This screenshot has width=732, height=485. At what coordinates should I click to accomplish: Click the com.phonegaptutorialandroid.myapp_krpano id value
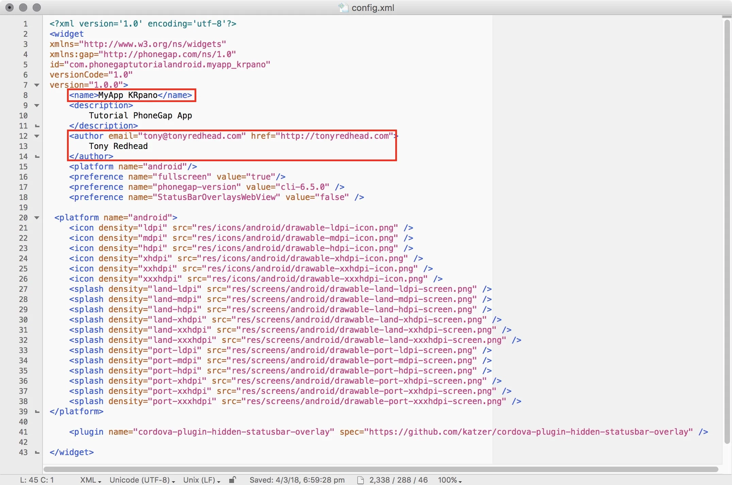167,65
